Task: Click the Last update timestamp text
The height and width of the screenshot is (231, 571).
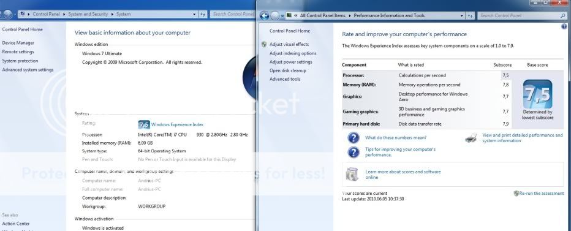Action: (373, 199)
